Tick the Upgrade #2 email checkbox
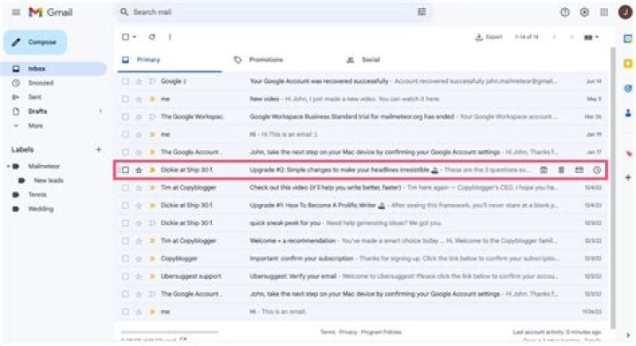 pos(125,170)
